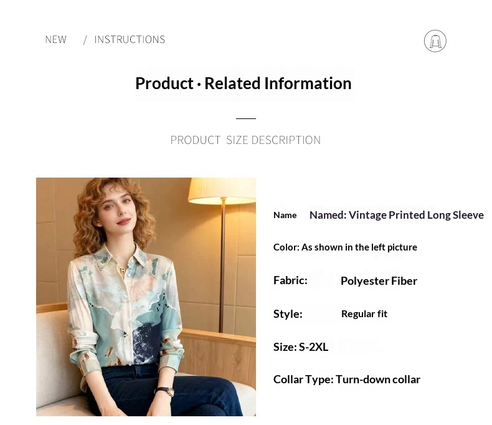492x425 pixels.
Task: Open the printed blouse product photo
Action: point(146,297)
